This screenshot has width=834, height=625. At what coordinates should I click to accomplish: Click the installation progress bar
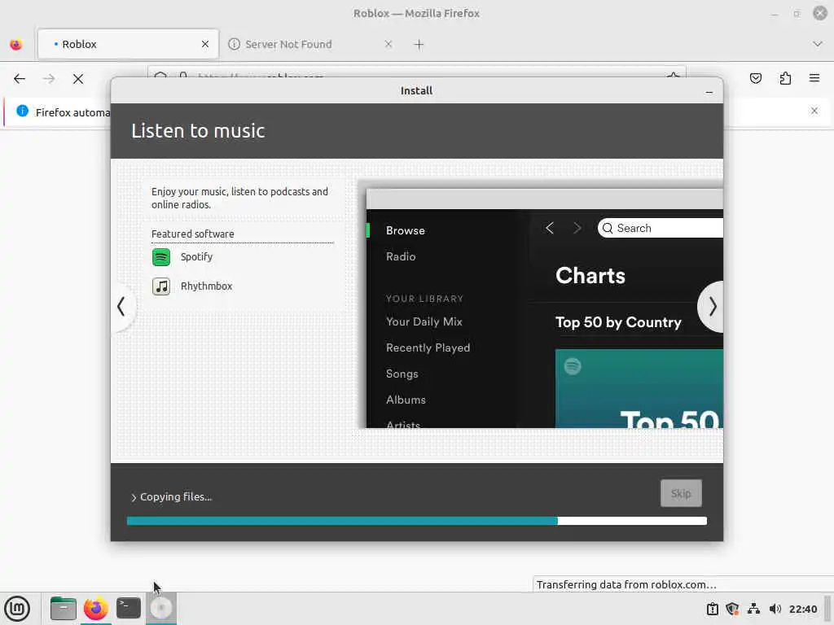417,522
